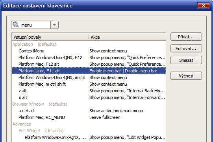This screenshot has width=213, height=142.
Task: Click the Výchozí button
Action: [x=186, y=76]
